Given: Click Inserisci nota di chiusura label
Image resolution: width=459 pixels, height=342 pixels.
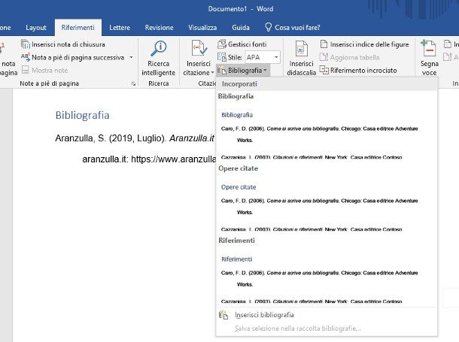Looking at the screenshot, I should coord(68,44).
